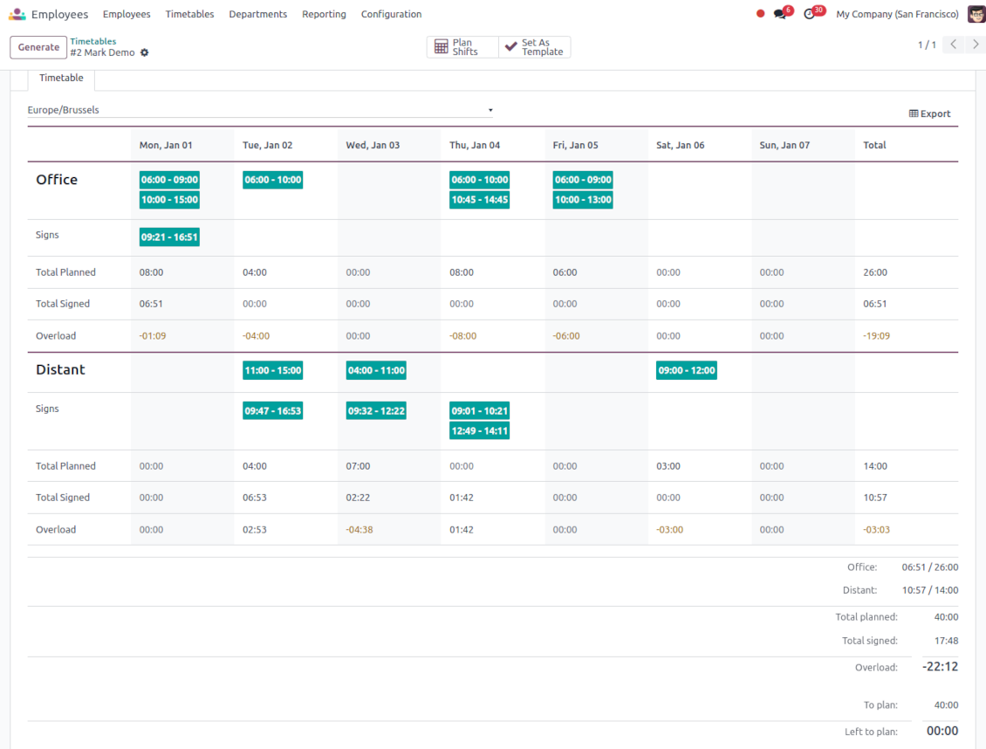The width and height of the screenshot is (986, 749).
Task: Click the #2 Mark Demo record title
Action: pyautogui.click(x=102, y=53)
